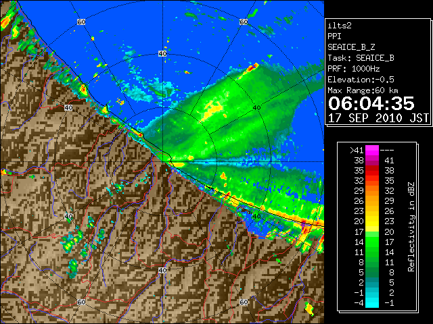433x324 pixels.
Task: Click the "---" label beside the magenta band
Action: 387,150
